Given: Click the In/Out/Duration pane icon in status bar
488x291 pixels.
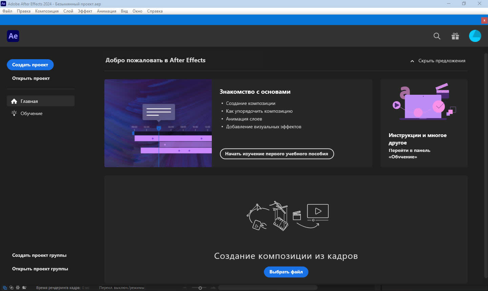Looking at the screenshot, I should tap(18, 288).
